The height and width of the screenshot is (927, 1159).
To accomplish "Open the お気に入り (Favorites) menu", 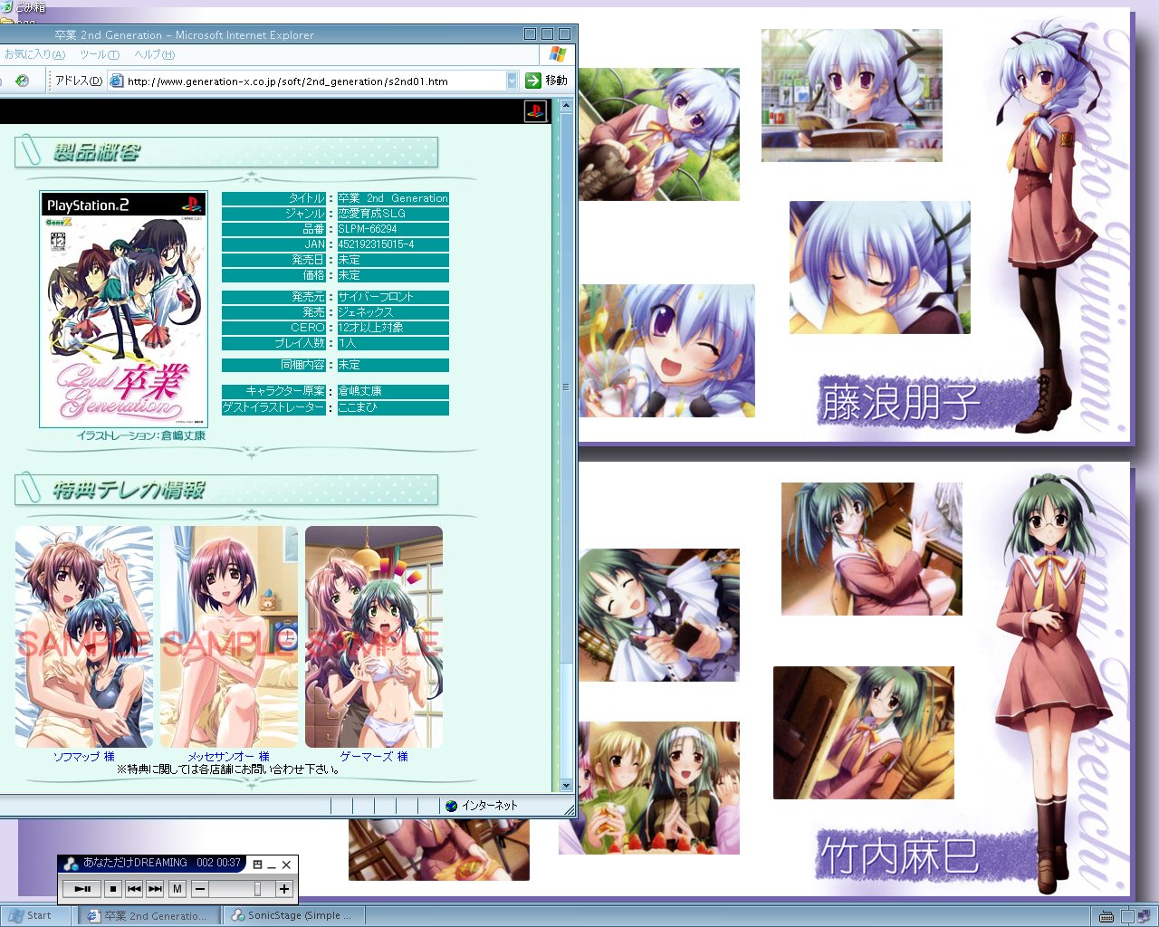I will point(34,54).
